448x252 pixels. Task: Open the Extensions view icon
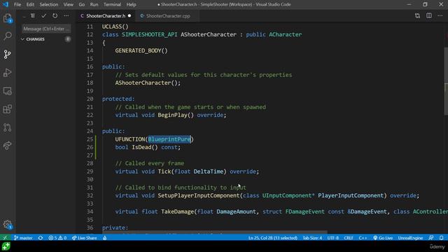(8, 109)
